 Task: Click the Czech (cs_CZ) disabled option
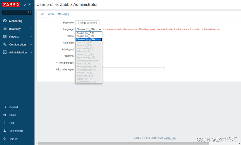(89, 42)
